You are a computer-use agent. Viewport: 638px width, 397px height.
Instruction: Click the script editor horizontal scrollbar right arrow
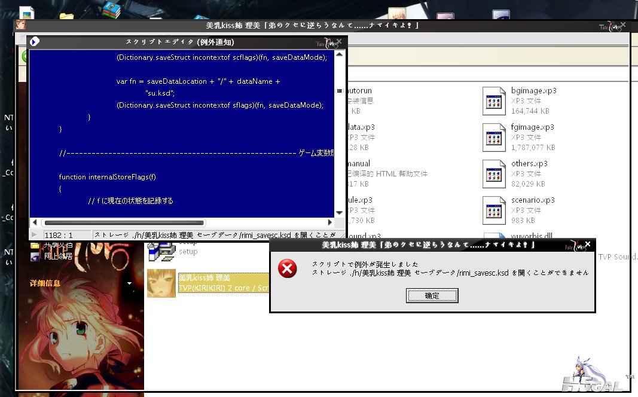330,222
